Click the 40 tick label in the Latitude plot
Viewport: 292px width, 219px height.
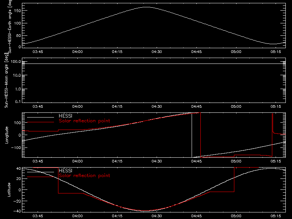click(19, 169)
